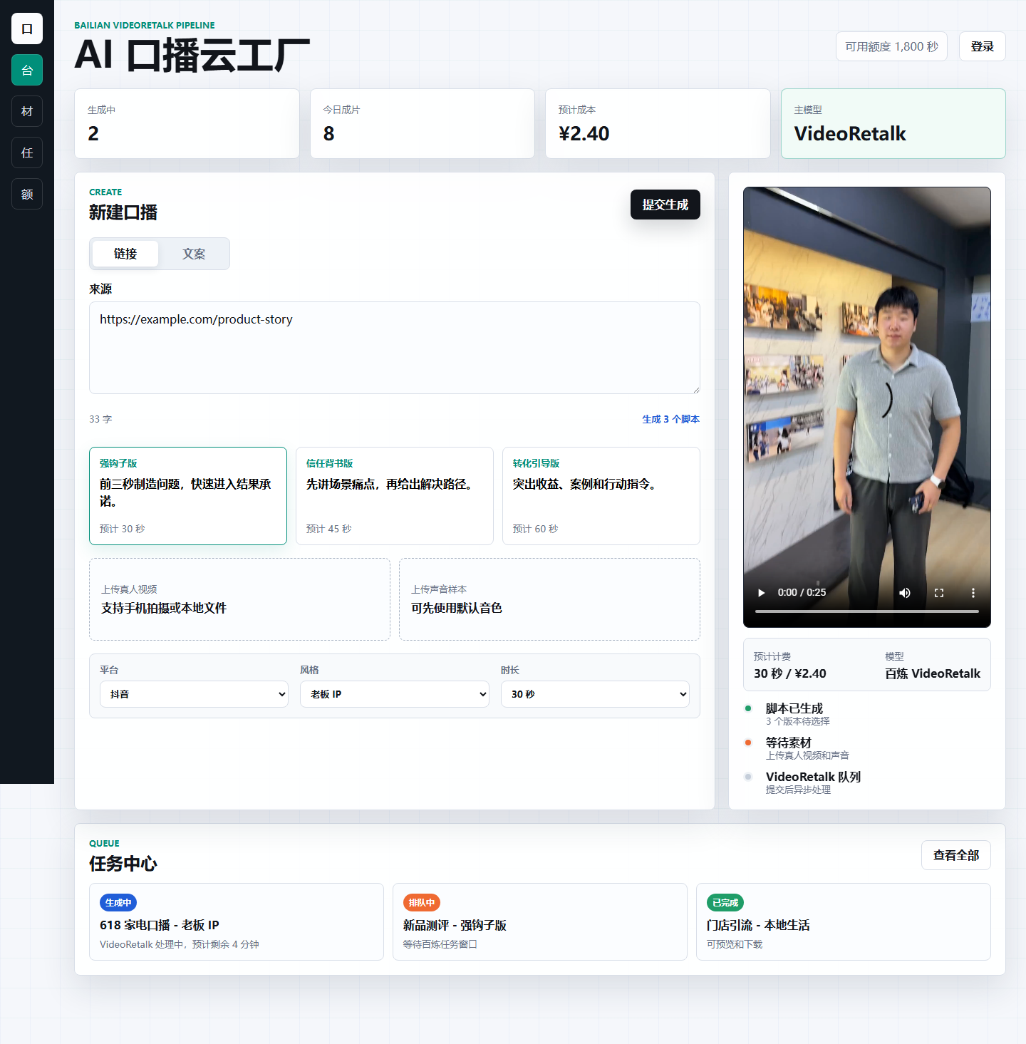
Task: Open the 平台 dropdown showing 抖音
Action: pos(194,694)
